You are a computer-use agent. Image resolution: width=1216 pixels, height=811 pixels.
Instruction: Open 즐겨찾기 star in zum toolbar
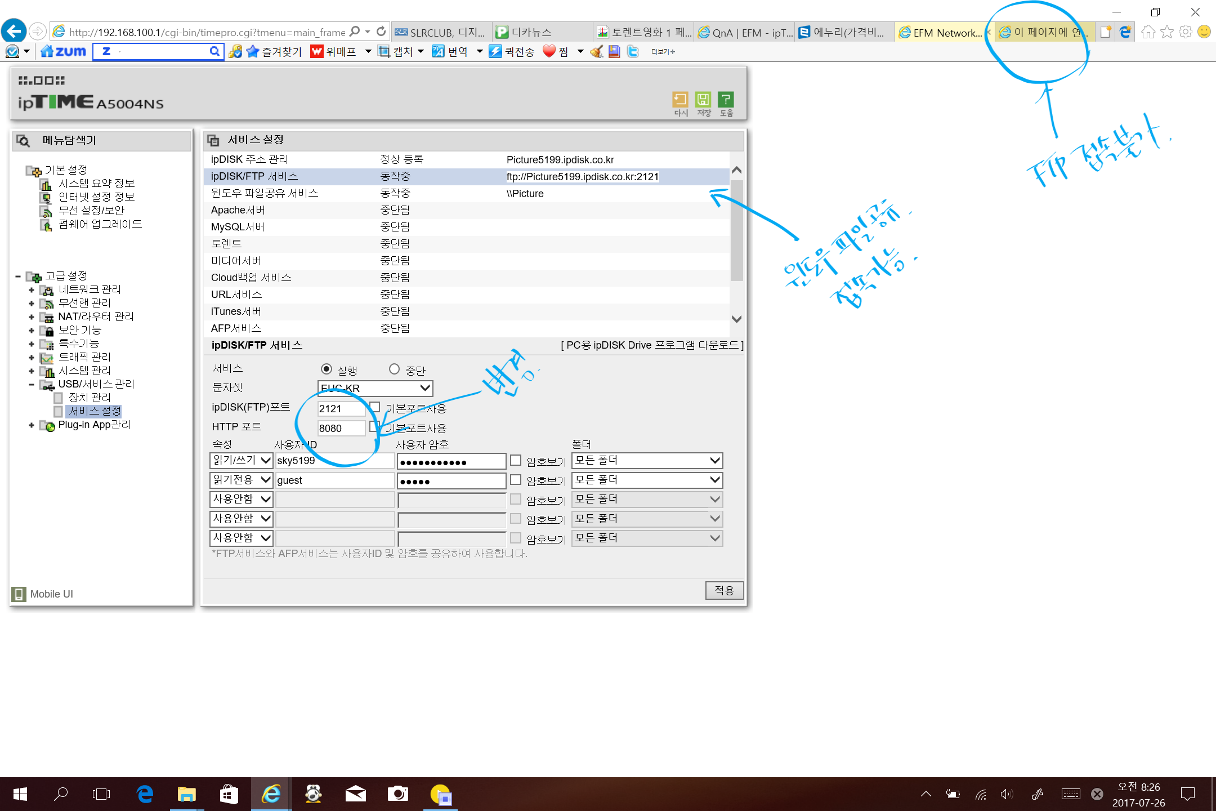tap(253, 52)
